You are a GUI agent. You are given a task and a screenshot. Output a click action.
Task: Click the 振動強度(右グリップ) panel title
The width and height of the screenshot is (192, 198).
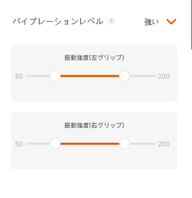(94, 125)
